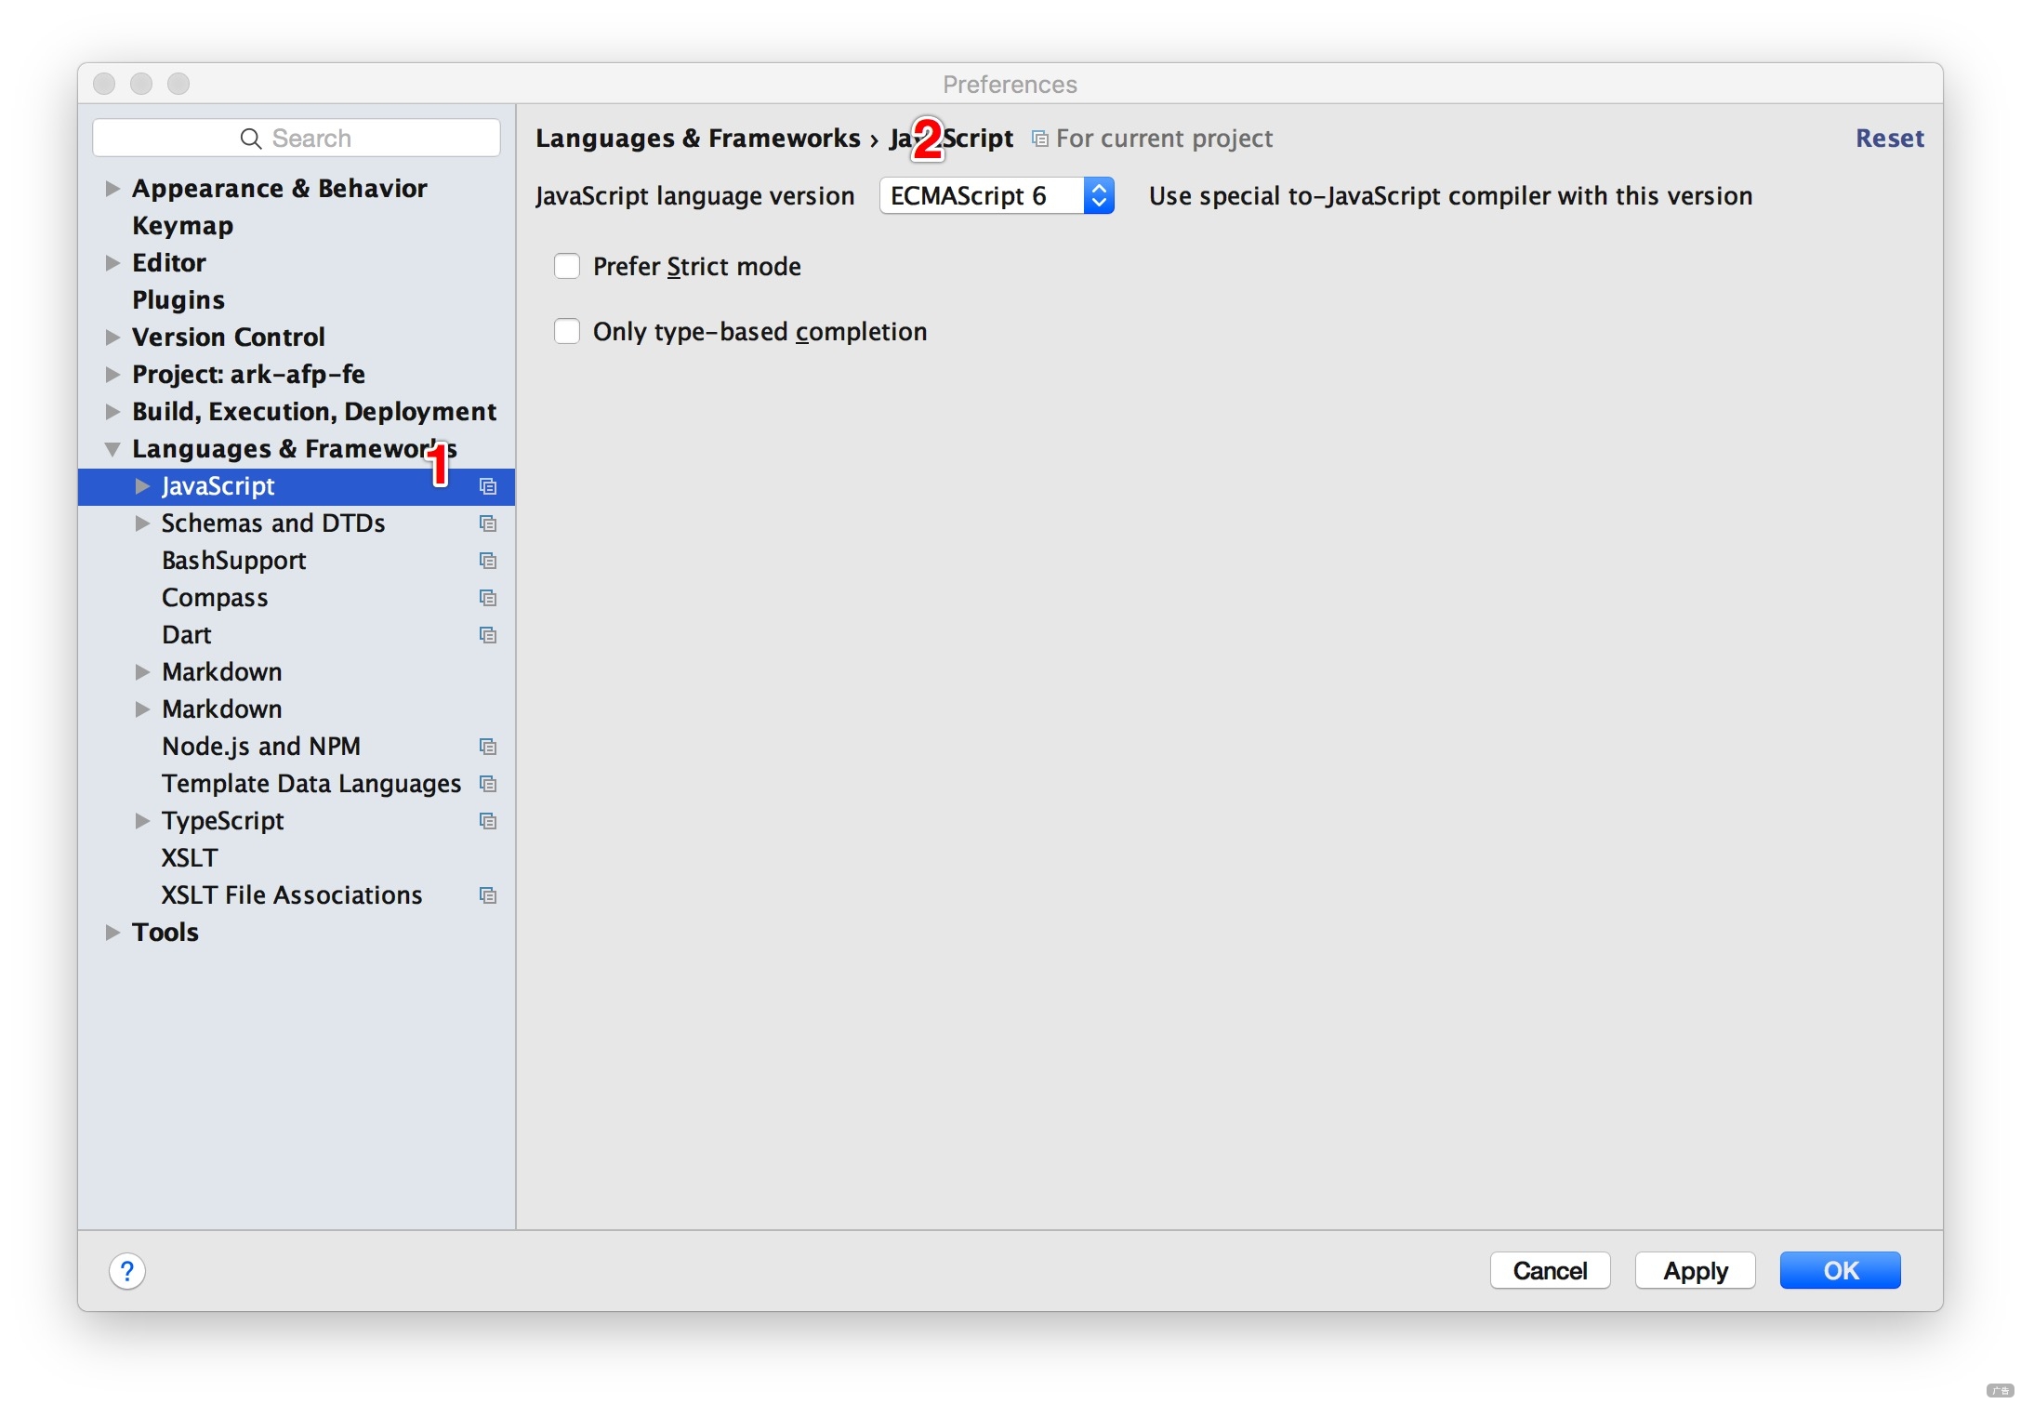Open Template Data Languages settings

tap(311, 784)
